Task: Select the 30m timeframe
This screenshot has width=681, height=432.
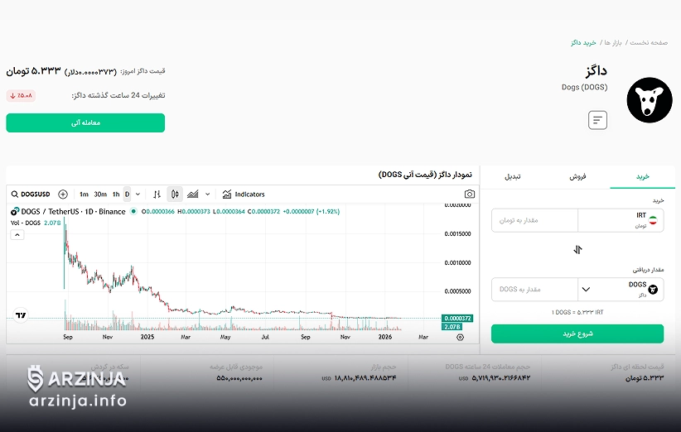Action: pos(100,194)
